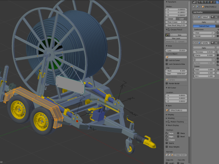This screenshot has width=219, height=164.
Task: Collapse the Item panel
Action: [167, 106]
